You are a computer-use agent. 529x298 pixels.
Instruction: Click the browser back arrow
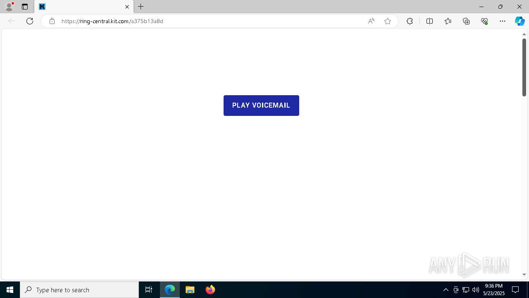pos(12,21)
